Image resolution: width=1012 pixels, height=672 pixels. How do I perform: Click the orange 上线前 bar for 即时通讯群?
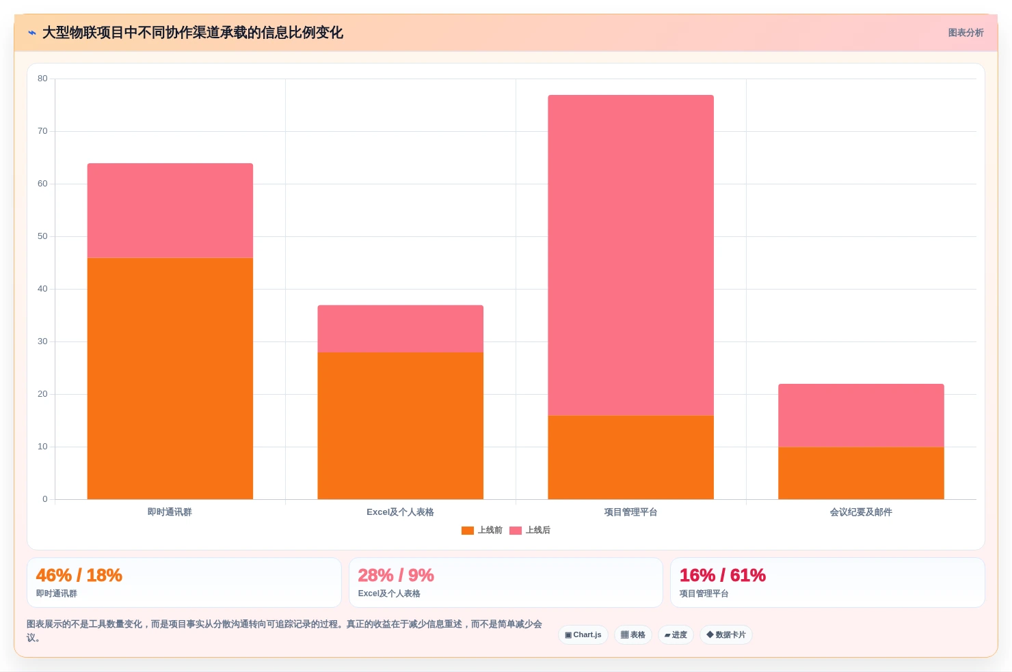pos(170,378)
